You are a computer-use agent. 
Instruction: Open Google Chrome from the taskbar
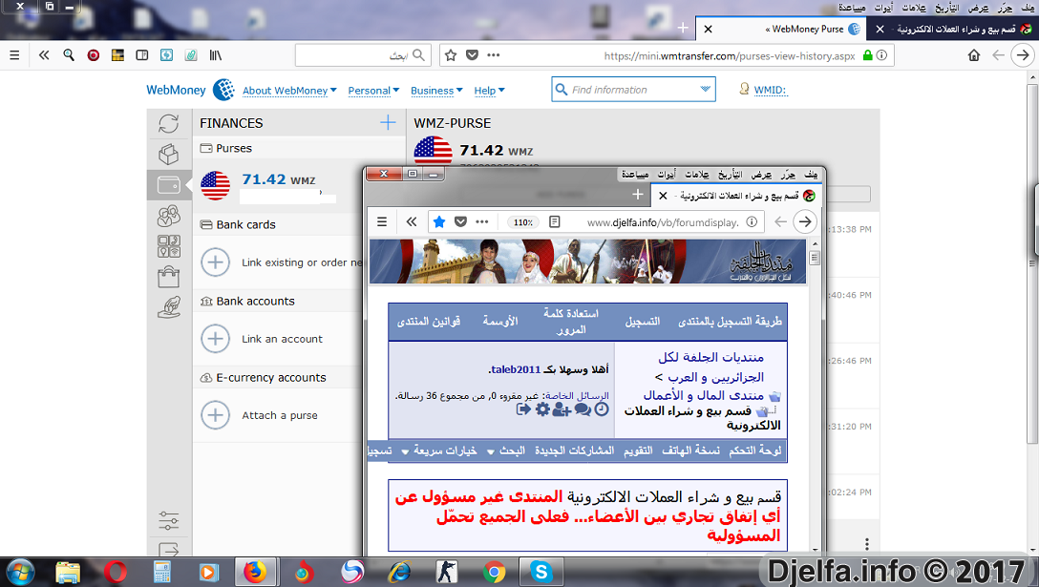pyautogui.click(x=495, y=572)
